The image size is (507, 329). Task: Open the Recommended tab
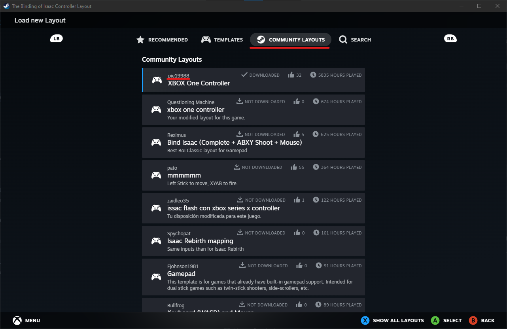pos(162,40)
